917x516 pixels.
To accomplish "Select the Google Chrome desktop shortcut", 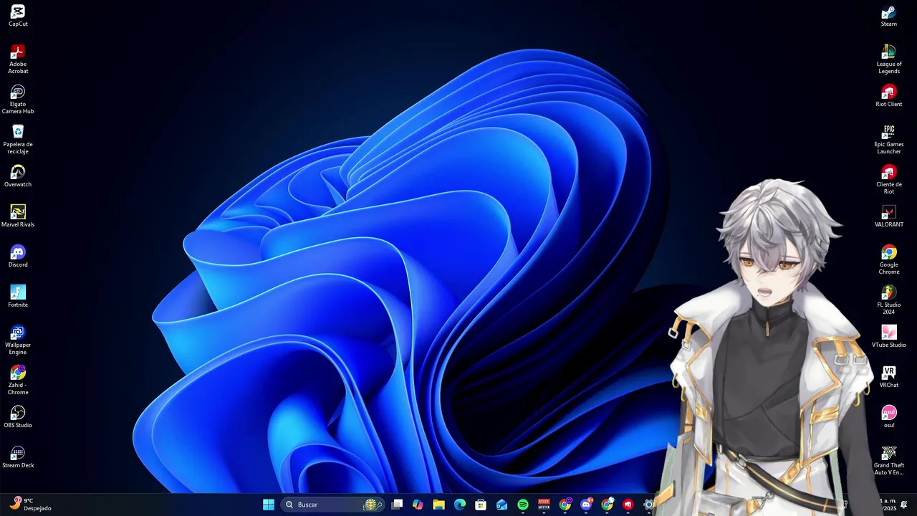I will (889, 260).
